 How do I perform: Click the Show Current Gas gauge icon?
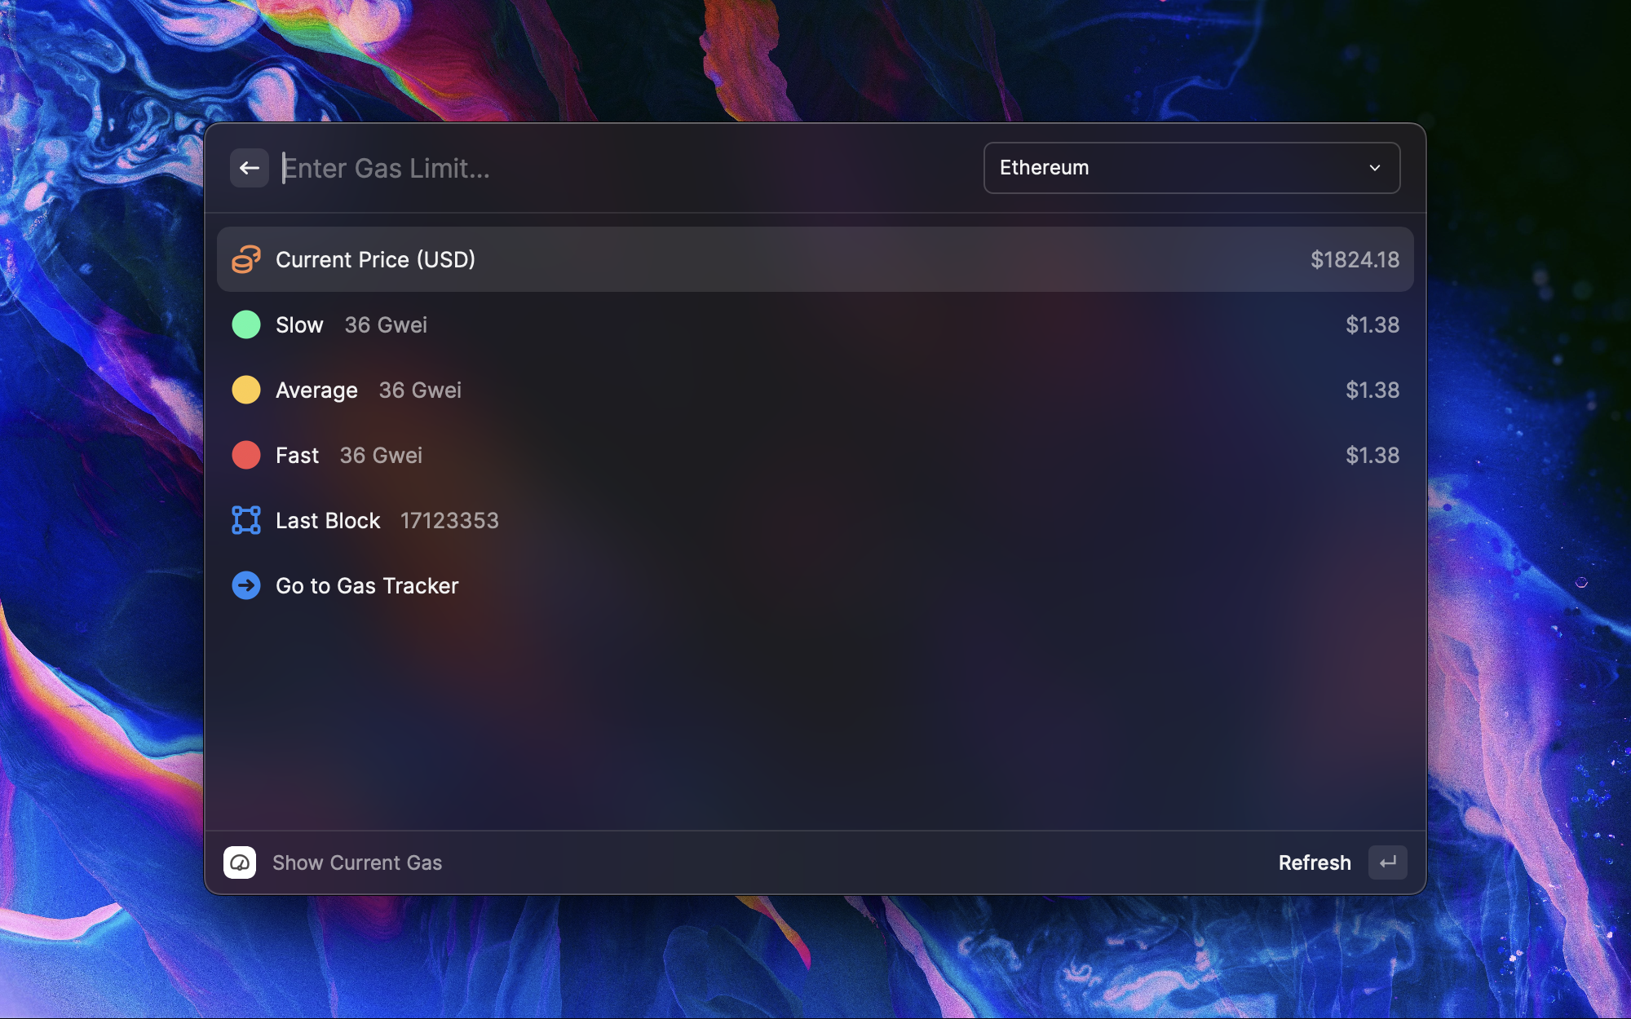pyautogui.click(x=240, y=862)
